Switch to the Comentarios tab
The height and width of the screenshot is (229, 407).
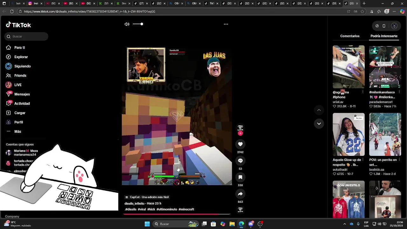point(350,36)
